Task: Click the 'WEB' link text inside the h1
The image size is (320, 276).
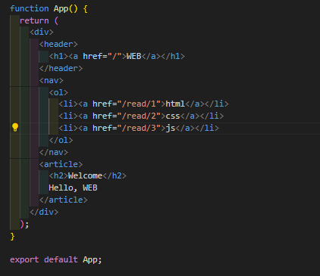Action: 133,56
